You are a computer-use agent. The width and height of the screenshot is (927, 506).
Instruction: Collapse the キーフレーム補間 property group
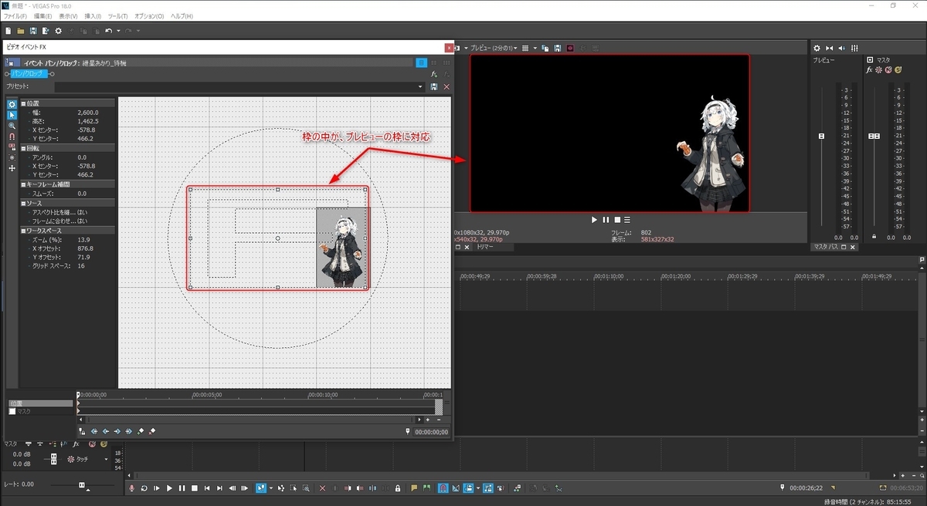coord(23,184)
